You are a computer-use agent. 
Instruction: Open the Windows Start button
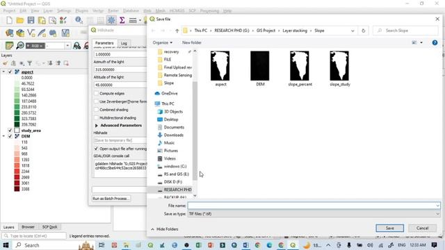click(6, 245)
